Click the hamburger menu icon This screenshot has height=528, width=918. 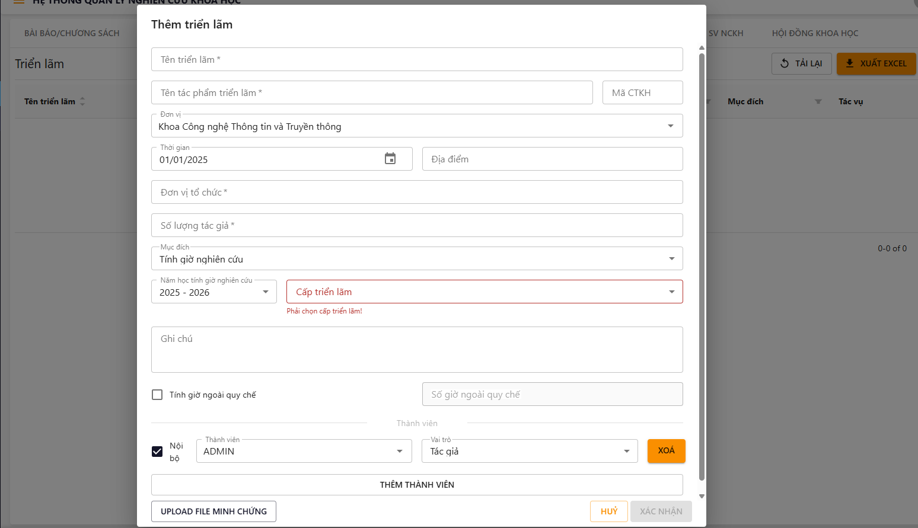pos(19,2)
